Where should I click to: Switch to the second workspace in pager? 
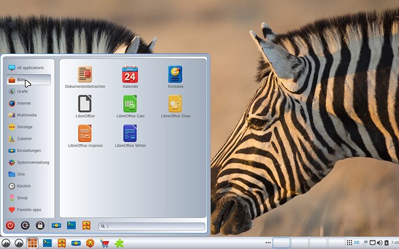coord(300,243)
